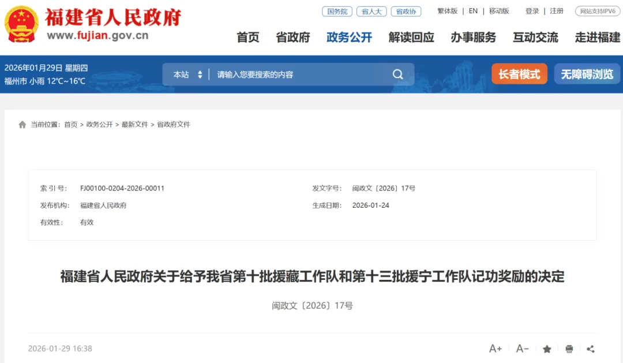Enable 长者模式 elder mode

519,74
